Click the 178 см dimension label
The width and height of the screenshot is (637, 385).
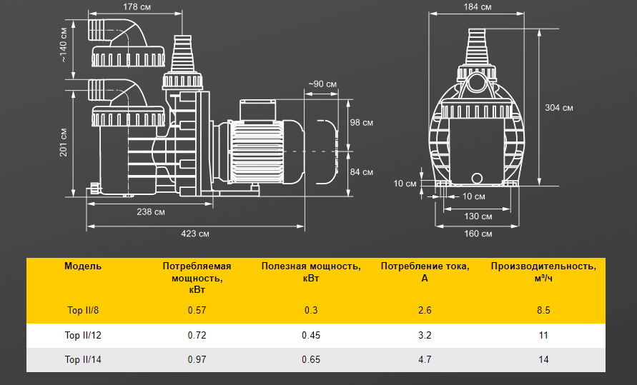point(137,7)
